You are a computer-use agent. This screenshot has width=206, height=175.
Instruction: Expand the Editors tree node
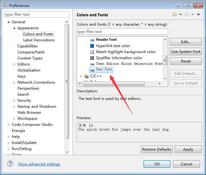coord(14,64)
